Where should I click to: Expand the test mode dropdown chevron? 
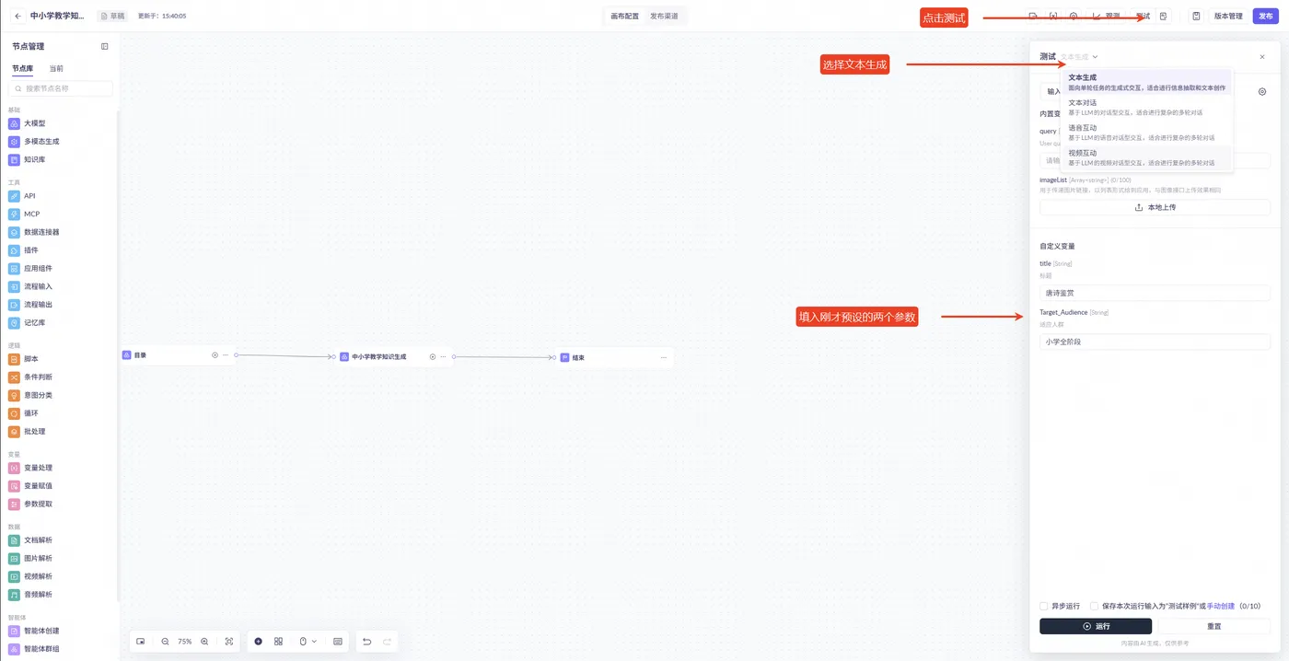(1095, 57)
